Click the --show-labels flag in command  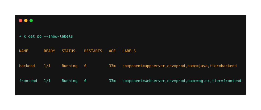coord(58,36)
